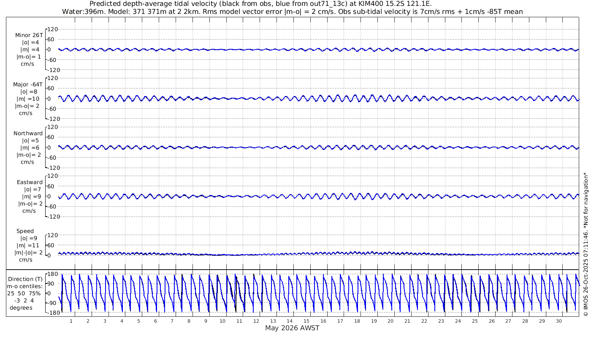Select the 'Northward' panel label
591x337 pixels.
click(28, 133)
